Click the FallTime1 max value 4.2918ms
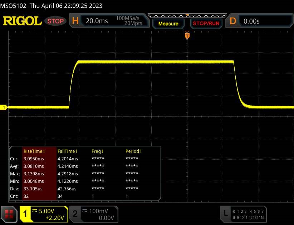The image size is (294, 225). pyautogui.click(x=68, y=174)
